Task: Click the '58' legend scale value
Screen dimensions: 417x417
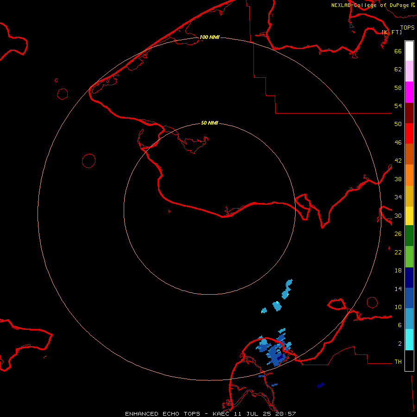Action: click(x=398, y=88)
